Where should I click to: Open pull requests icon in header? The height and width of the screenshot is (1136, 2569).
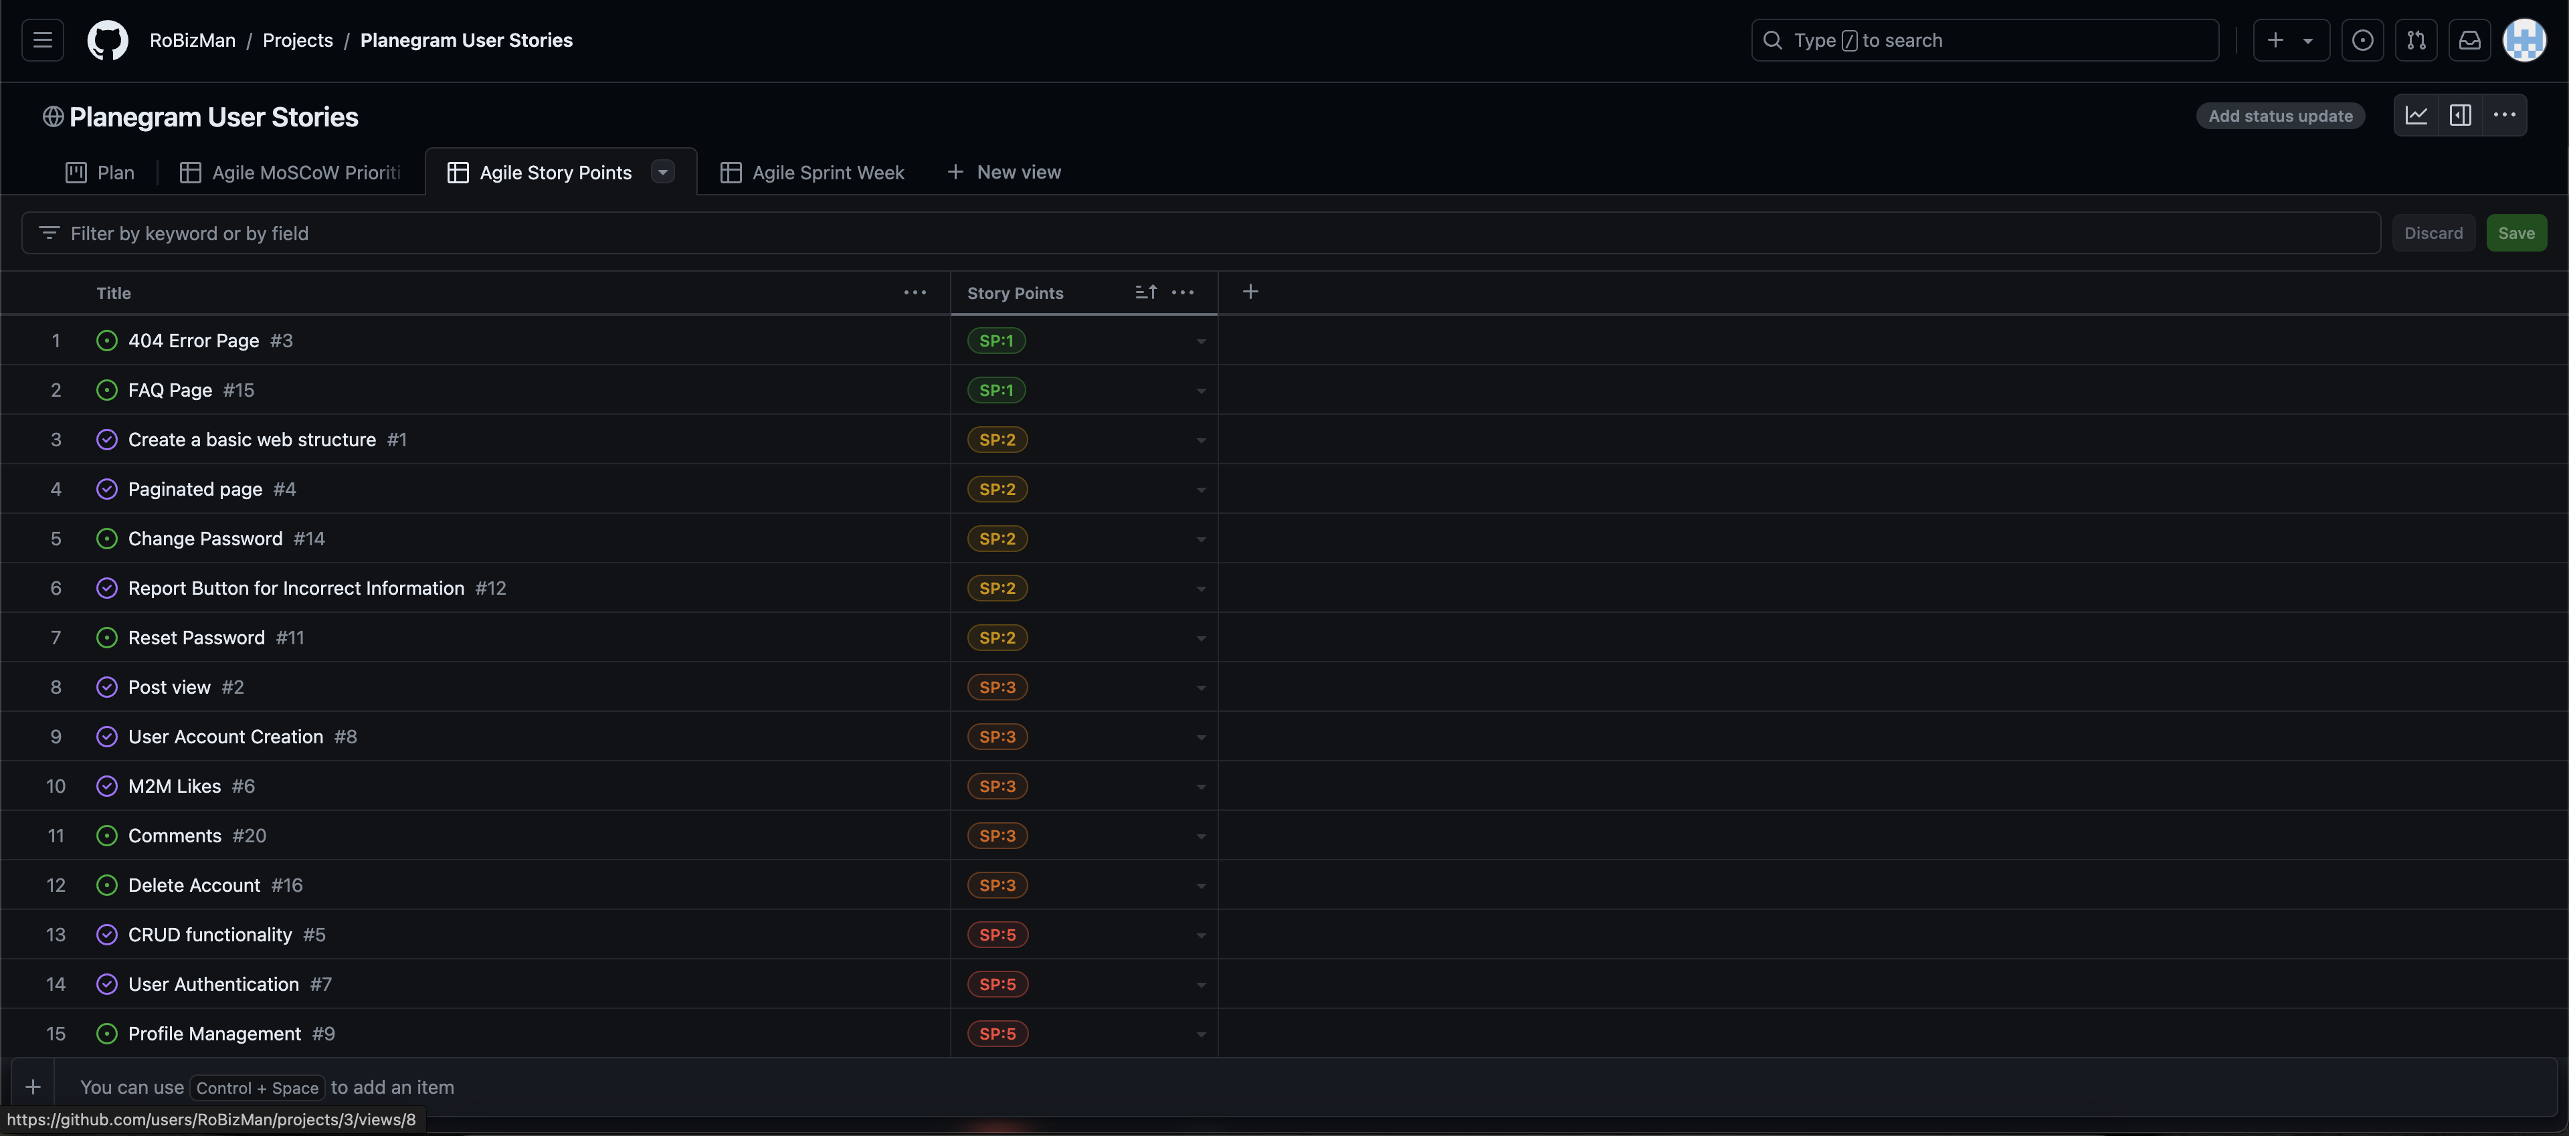pos(2415,40)
